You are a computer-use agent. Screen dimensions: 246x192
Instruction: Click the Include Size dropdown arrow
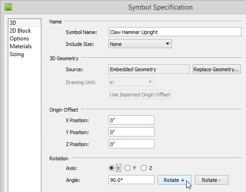click(168, 44)
